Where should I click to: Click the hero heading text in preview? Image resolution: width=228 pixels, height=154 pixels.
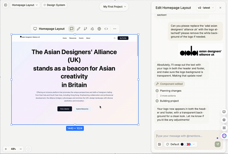point(74,68)
